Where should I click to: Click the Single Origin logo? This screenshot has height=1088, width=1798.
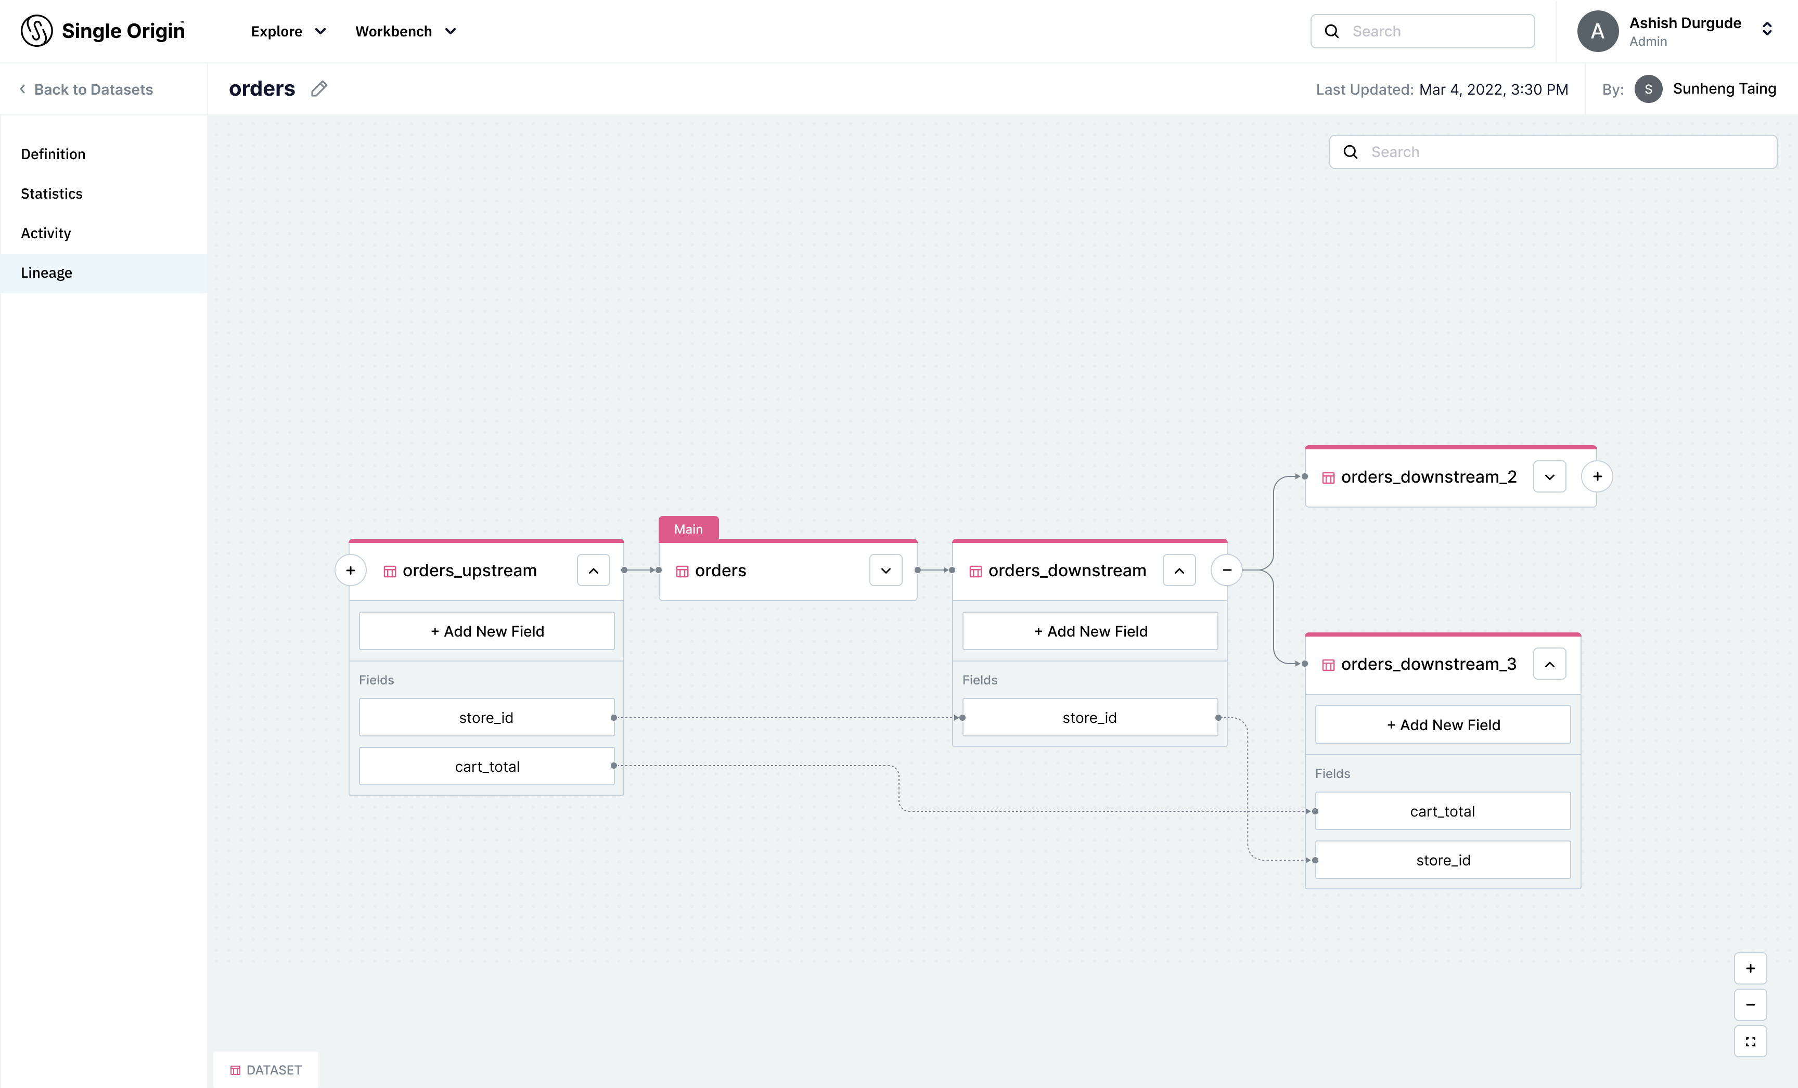(x=103, y=31)
